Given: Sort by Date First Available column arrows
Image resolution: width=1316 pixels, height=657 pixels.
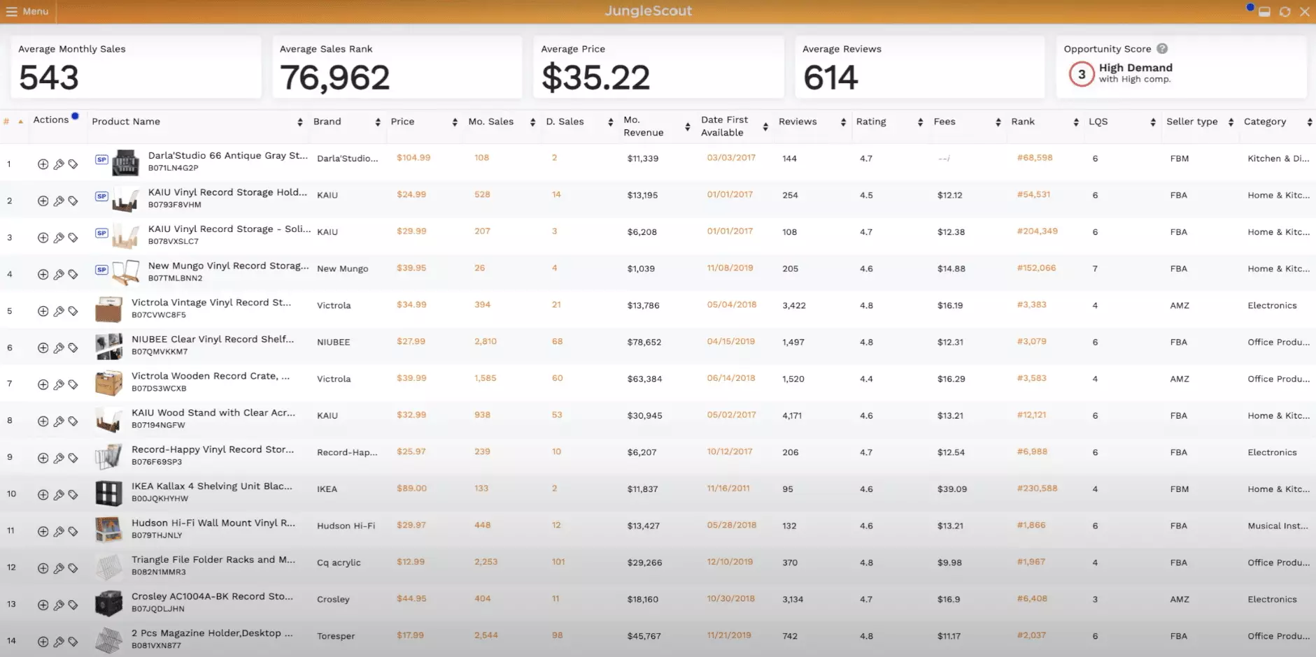Looking at the screenshot, I should pos(765,127).
